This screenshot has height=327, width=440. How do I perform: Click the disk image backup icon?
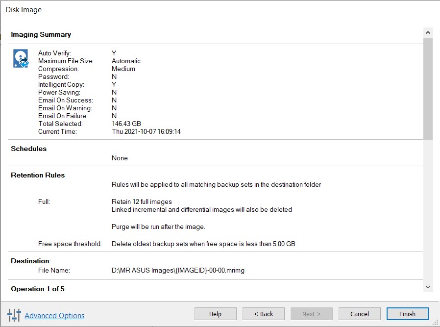tap(21, 58)
